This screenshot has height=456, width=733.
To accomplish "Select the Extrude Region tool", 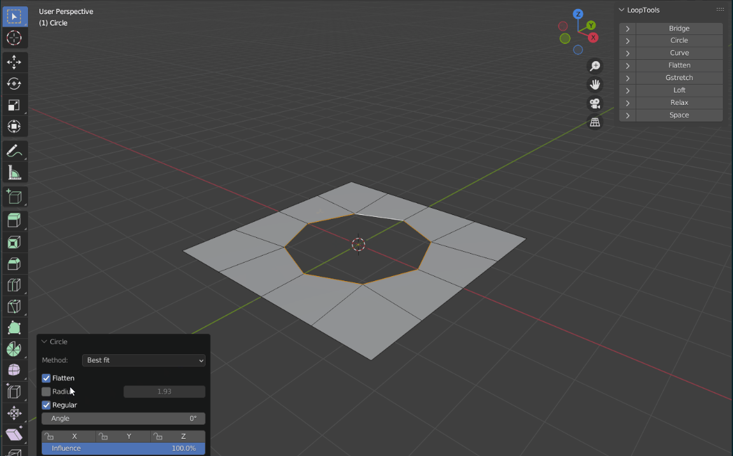I will tap(15, 221).
